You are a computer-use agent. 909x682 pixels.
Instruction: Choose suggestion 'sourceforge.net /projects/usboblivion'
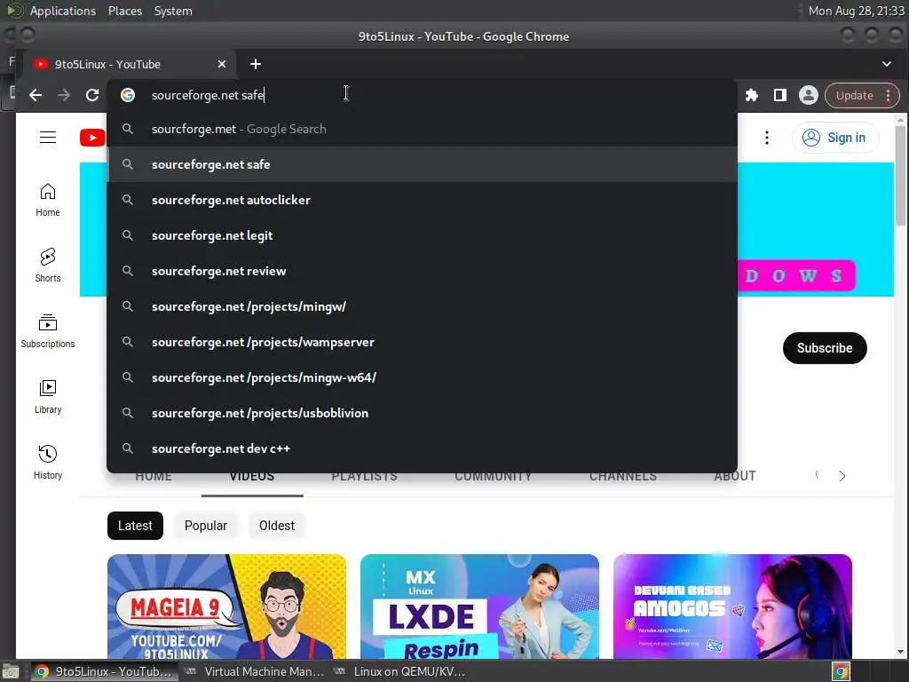pyautogui.click(x=422, y=413)
